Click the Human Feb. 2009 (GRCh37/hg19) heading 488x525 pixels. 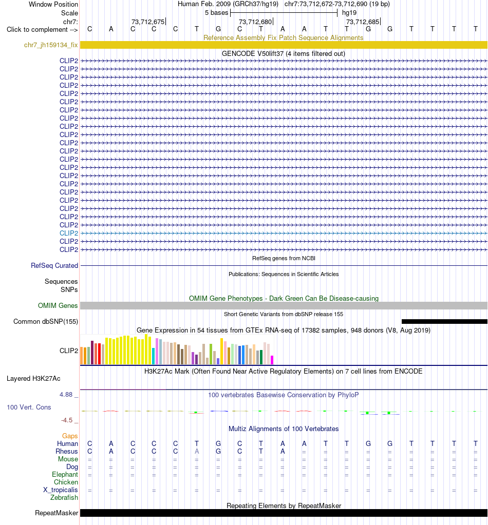pyautogui.click(x=228, y=4)
